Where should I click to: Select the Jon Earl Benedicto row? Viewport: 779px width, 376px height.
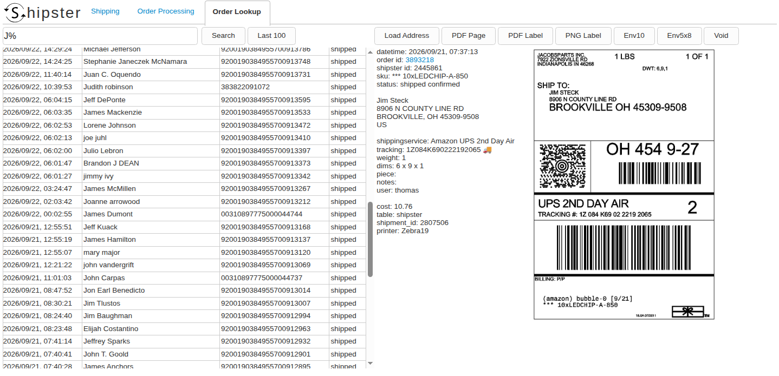click(184, 291)
